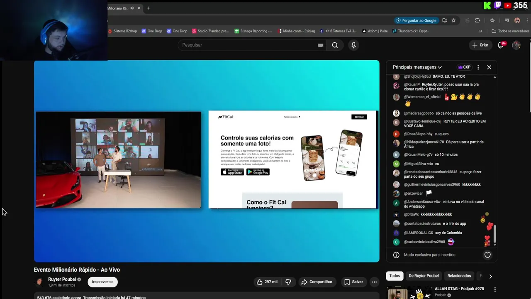The image size is (531, 299).
Task: Open more actions ellipsis under the video
Action: click(x=374, y=282)
